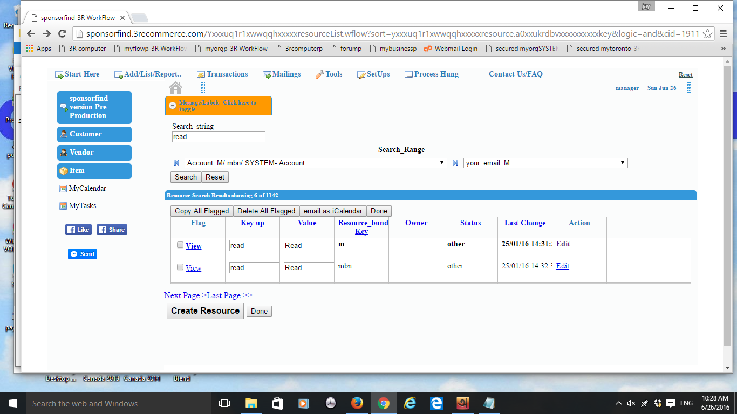Tick the flag checkbox in the first result row

pyautogui.click(x=180, y=245)
